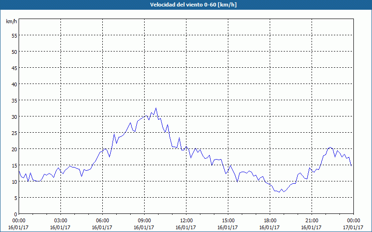This screenshot has width=372, height=232.
Task: Click the 'km/h' axis unit label
Action: coord(12,21)
